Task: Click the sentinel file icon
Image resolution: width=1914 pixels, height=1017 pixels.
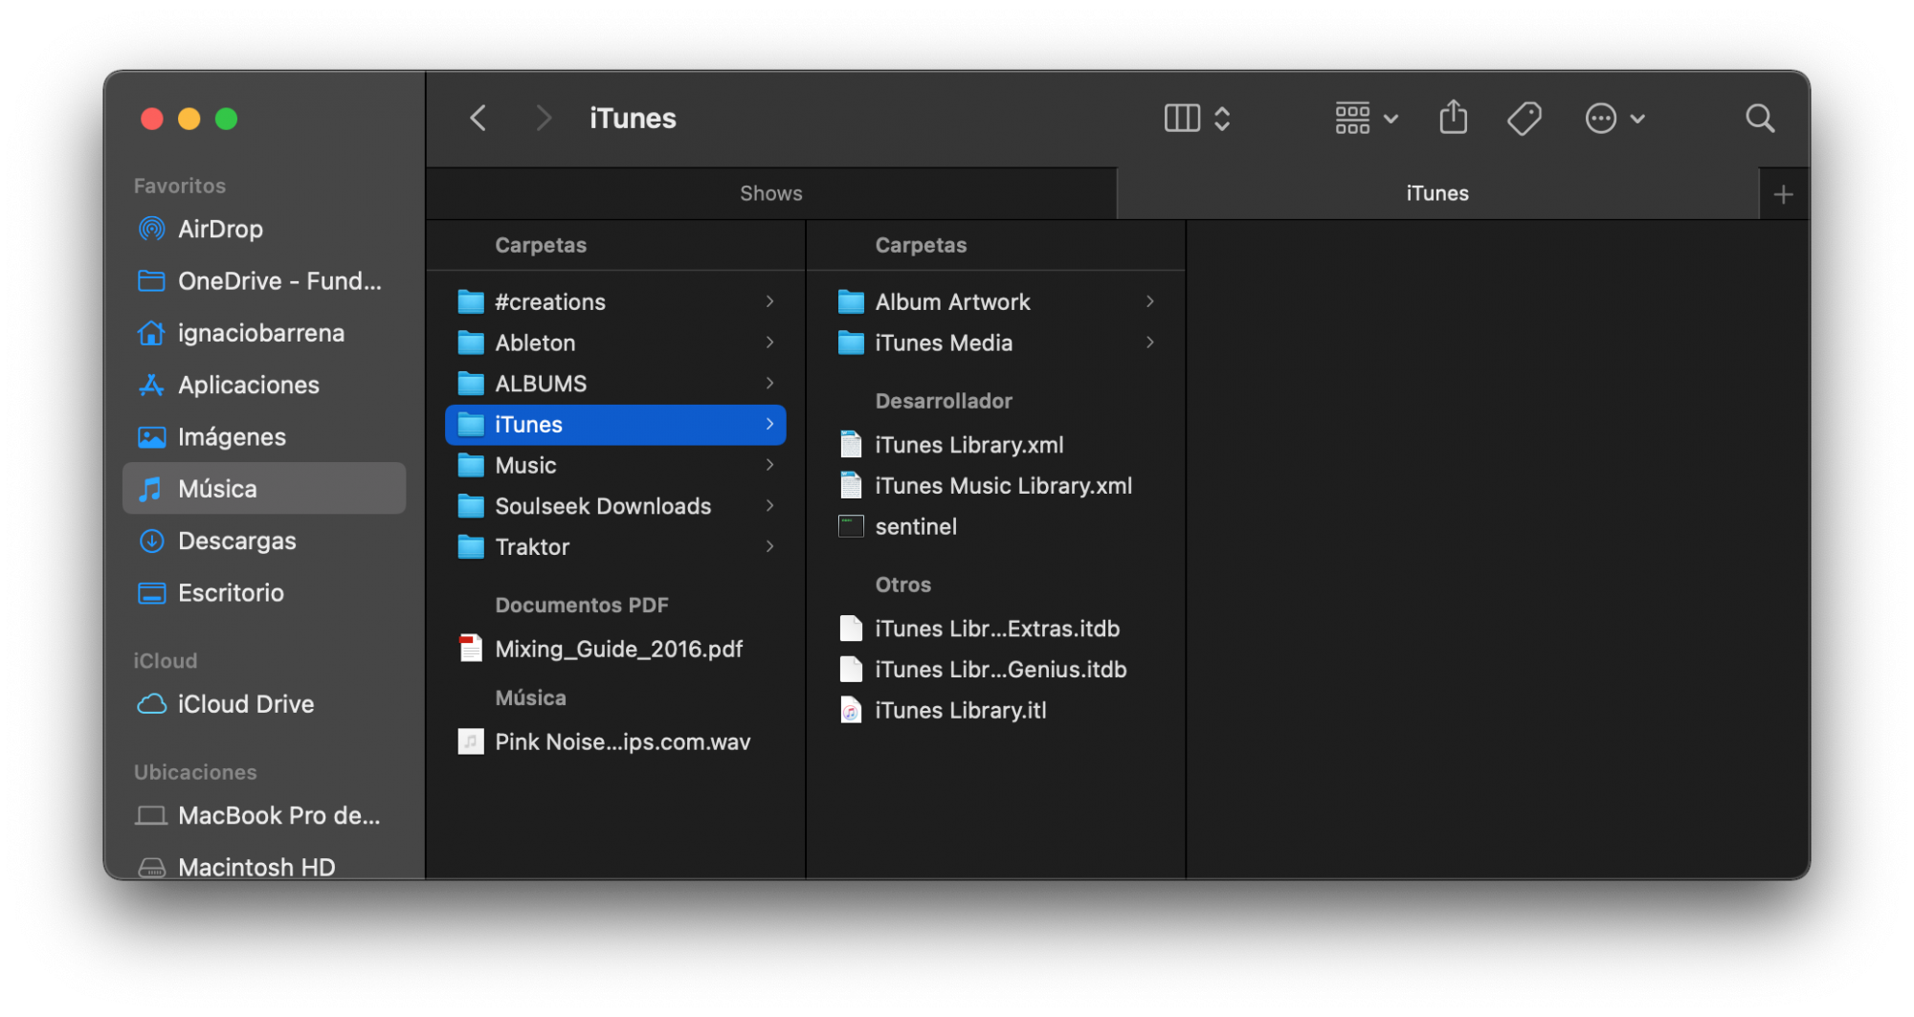Action: pyautogui.click(x=851, y=526)
